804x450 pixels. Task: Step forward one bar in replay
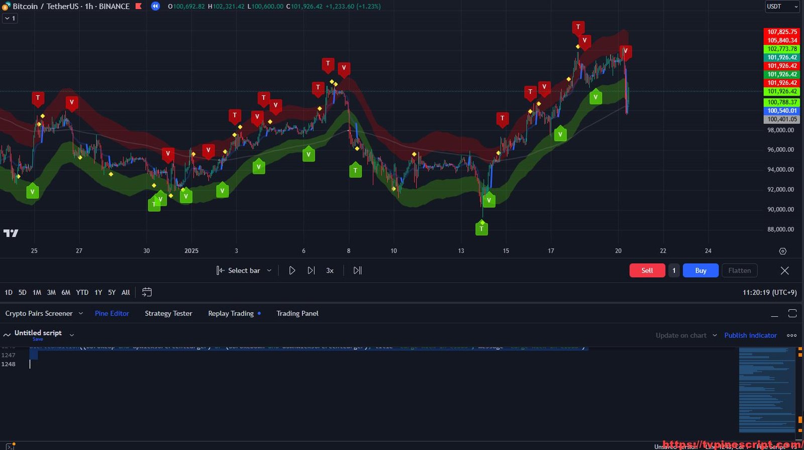point(311,271)
